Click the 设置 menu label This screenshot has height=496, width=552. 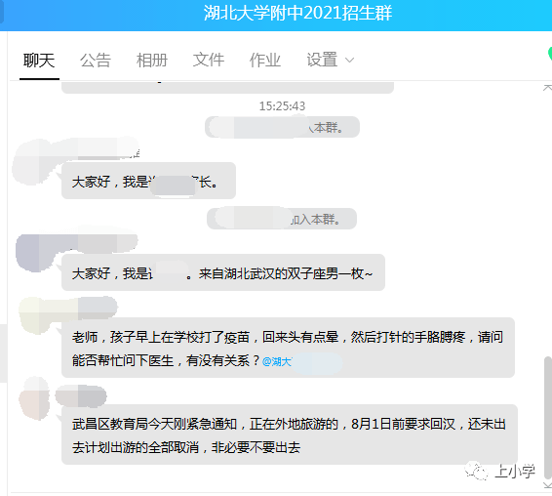pos(322,60)
